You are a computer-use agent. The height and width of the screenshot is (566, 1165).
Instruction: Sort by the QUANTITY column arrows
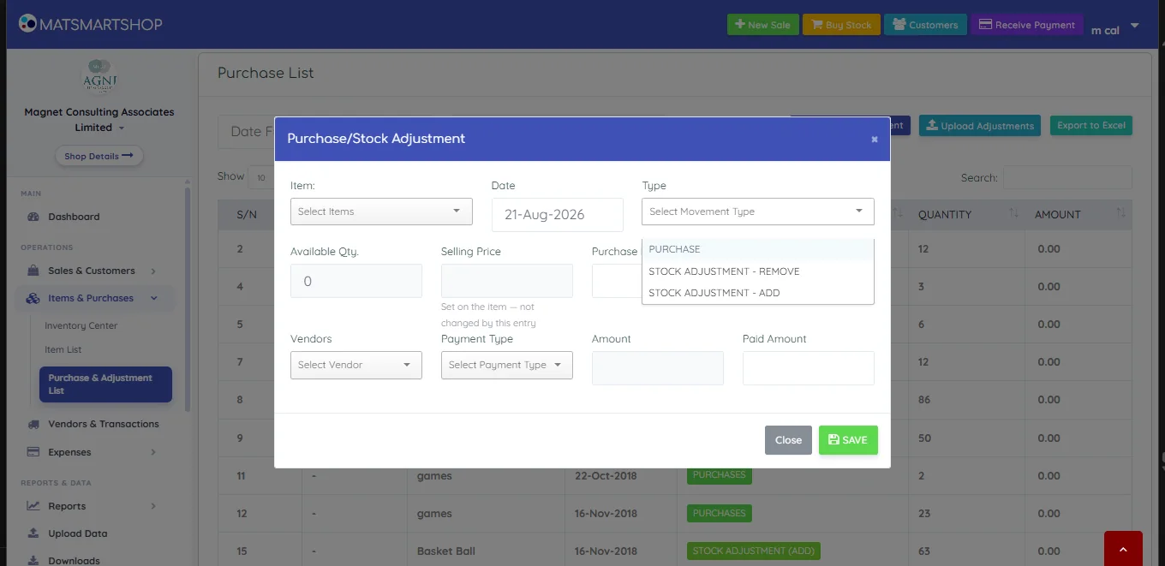[1014, 213]
